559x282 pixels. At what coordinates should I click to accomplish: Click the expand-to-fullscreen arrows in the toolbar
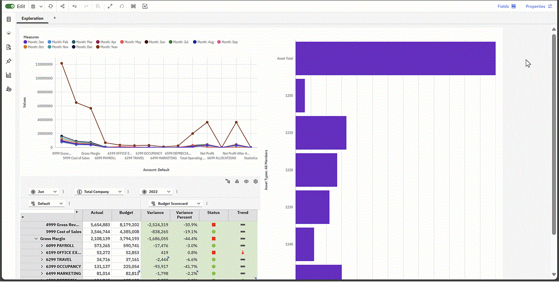click(110, 6)
